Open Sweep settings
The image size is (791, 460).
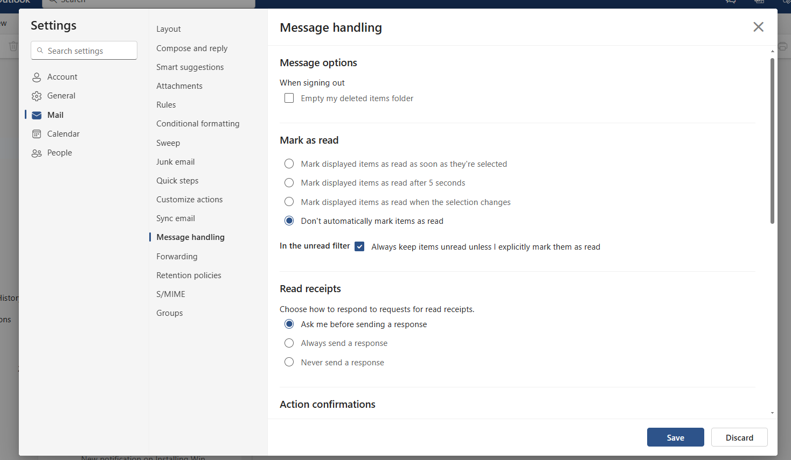pyautogui.click(x=168, y=143)
